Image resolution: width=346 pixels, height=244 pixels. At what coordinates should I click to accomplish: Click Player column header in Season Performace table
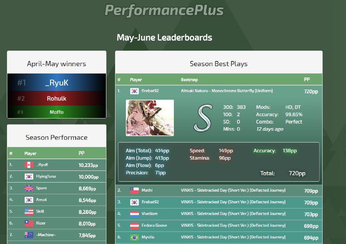(30, 154)
